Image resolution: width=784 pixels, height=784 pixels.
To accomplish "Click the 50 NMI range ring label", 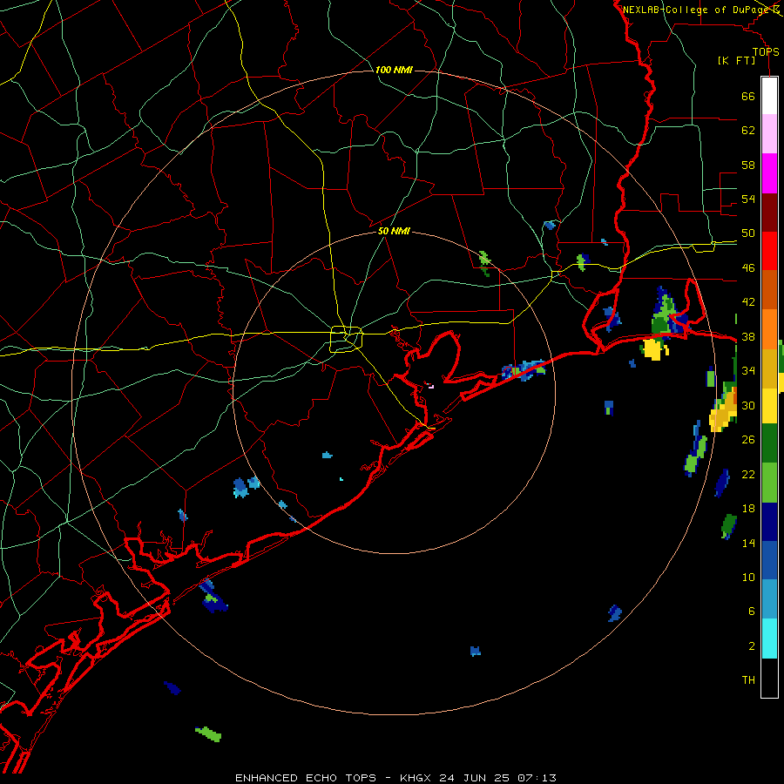I will 394,231.
